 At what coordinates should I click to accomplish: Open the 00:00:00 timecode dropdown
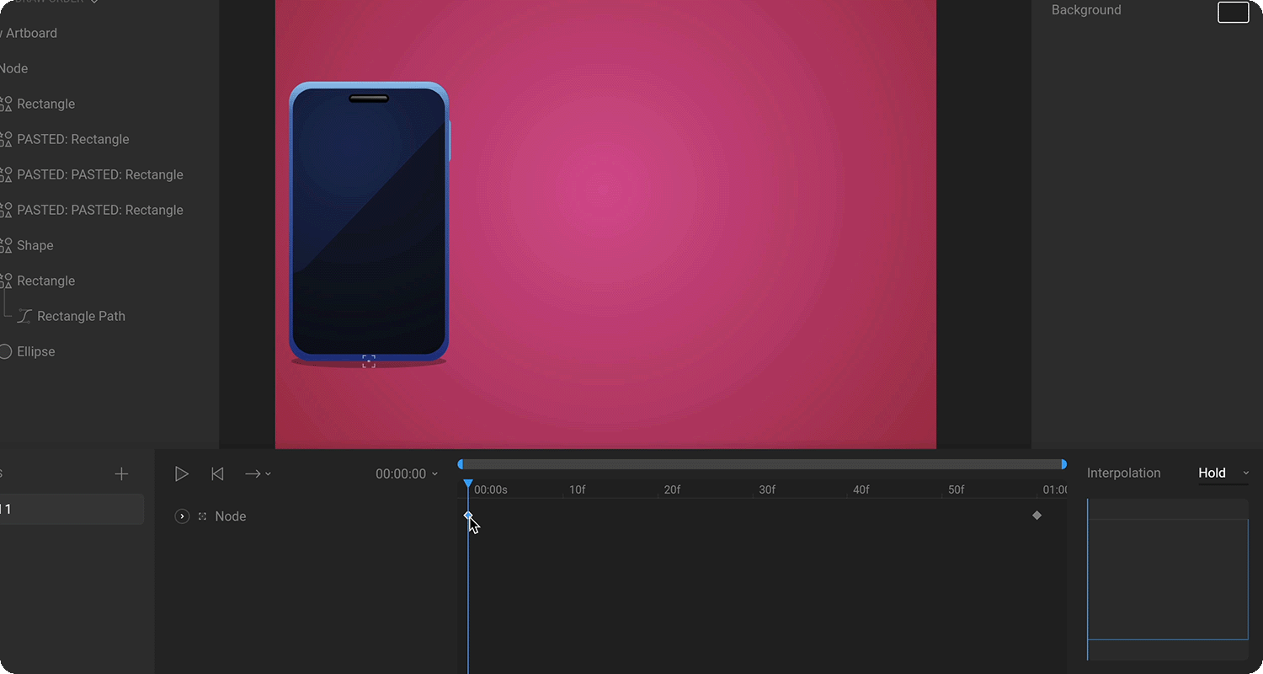pos(407,474)
